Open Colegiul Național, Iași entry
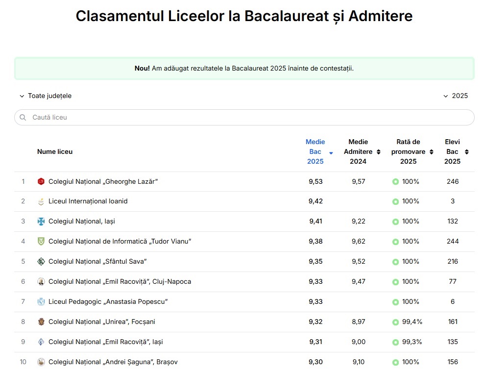 pyautogui.click(x=82, y=222)
